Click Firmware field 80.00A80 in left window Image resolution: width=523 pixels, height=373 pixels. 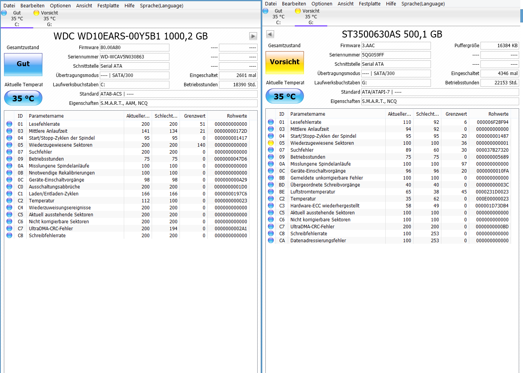[135, 48]
